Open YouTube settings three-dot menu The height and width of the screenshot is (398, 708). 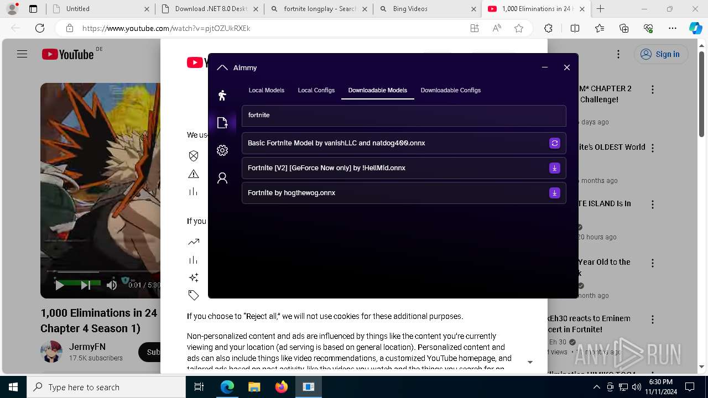618,54
